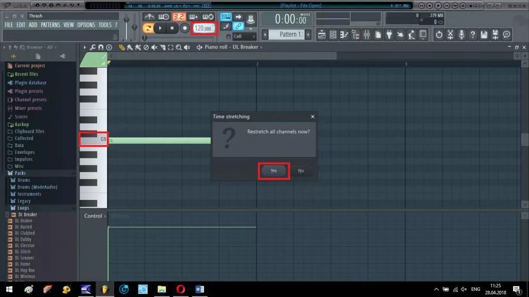Select the piano roll Mute tool
Image resolution: width=529 pixels, height=297 pixels.
[x=154, y=47]
